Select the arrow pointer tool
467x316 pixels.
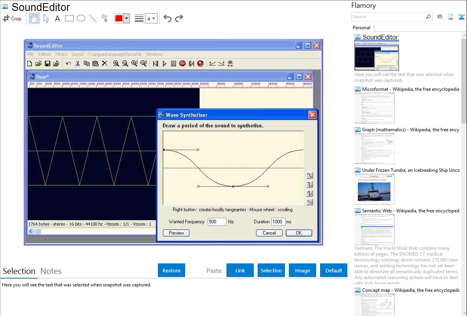pos(46,18)
